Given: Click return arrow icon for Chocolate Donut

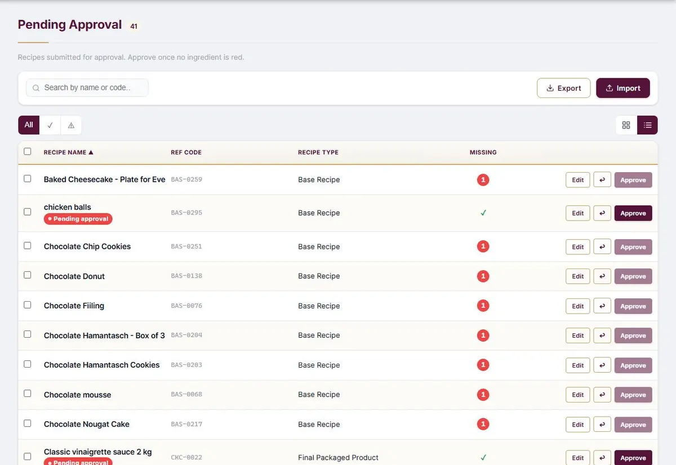Looking at the screenshot, I should 602,276.
